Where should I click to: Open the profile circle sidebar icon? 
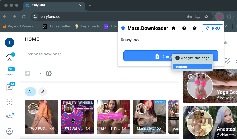coord(10,131)
